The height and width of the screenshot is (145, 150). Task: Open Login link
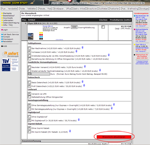(5, 30)
